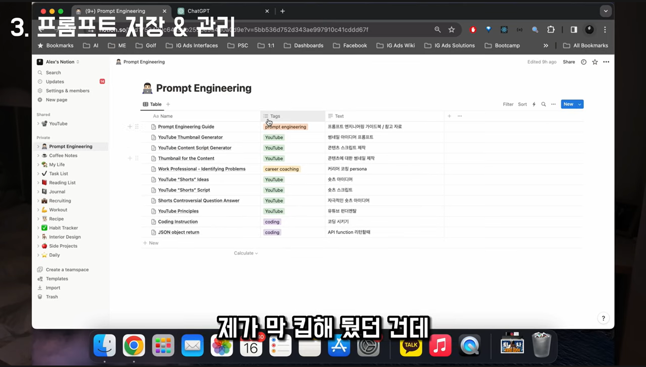This screenshot has width=646, height=367.
Task: Click the Share button
Action: pos(569,62)
